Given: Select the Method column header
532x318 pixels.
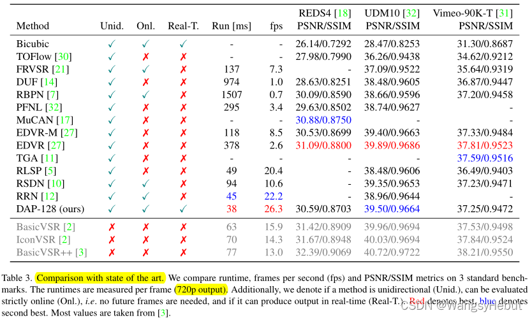Looking at the screenshot, I should click(x=33, y=25).
